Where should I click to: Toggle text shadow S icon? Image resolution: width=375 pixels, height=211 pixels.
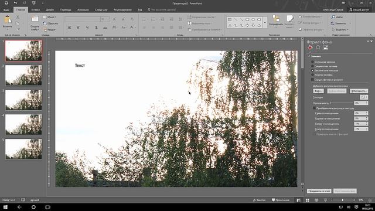[96, 28]
